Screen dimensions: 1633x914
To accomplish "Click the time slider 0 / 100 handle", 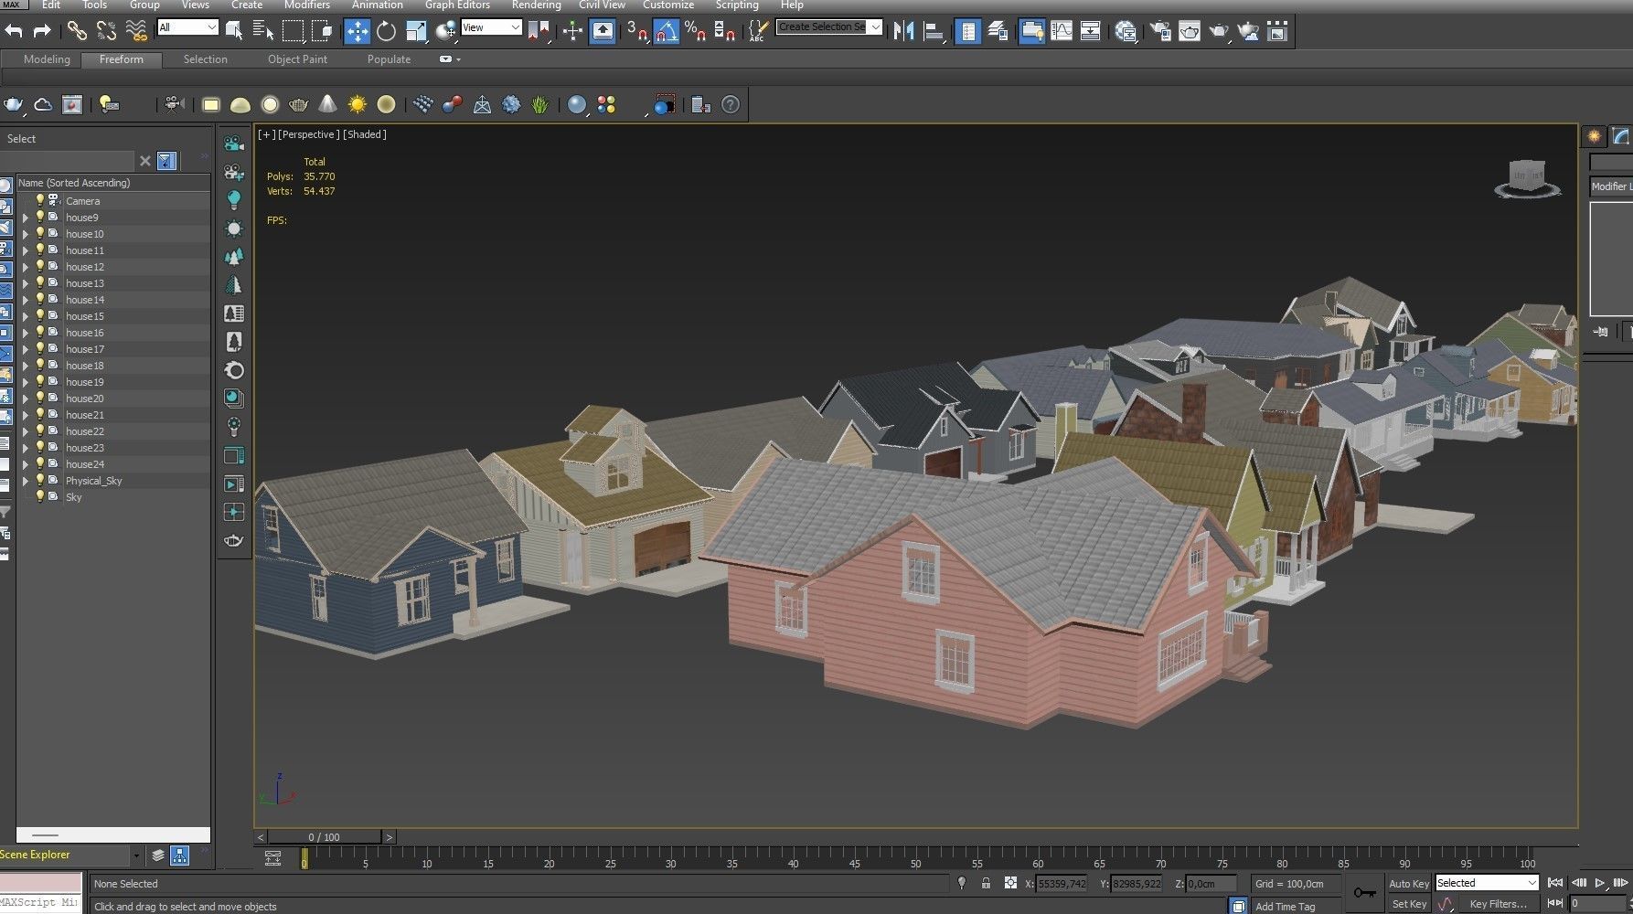I will coord(324,837).
